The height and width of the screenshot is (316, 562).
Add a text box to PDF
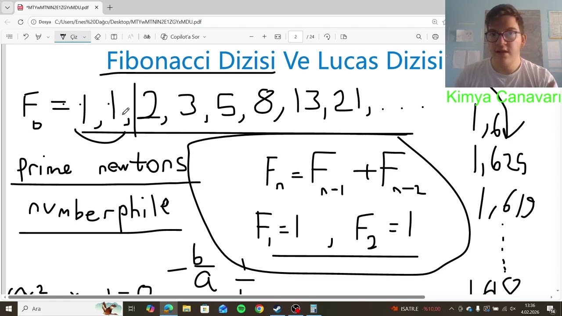pyautogui.click(x=114, y=37)
